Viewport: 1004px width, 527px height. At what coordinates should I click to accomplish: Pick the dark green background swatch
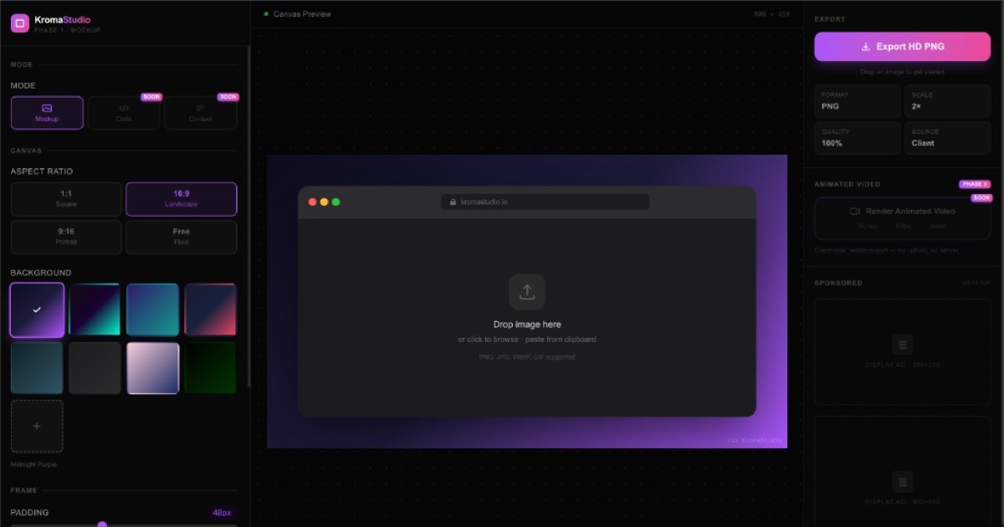pyautogui.click(x=210, y=368)
